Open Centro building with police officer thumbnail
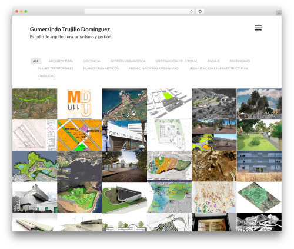This screenshot has height=249, width=294. [125, 135]
